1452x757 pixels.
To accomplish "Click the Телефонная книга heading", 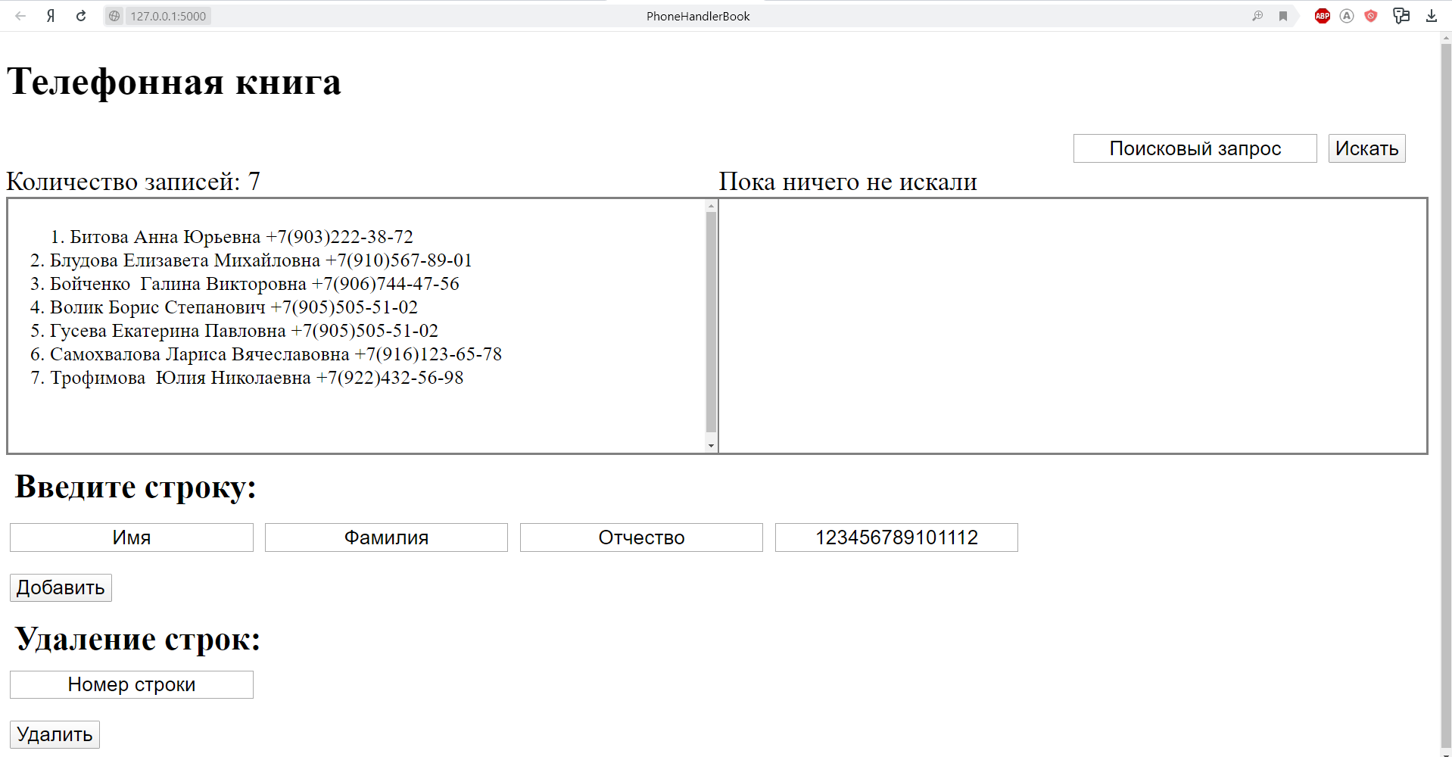I will [x=174, y=82].
